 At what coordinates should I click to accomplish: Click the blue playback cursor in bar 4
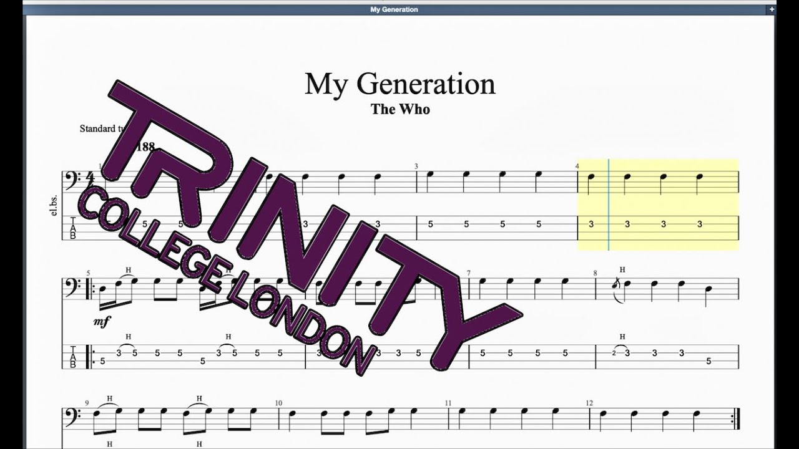coord(609,205)
